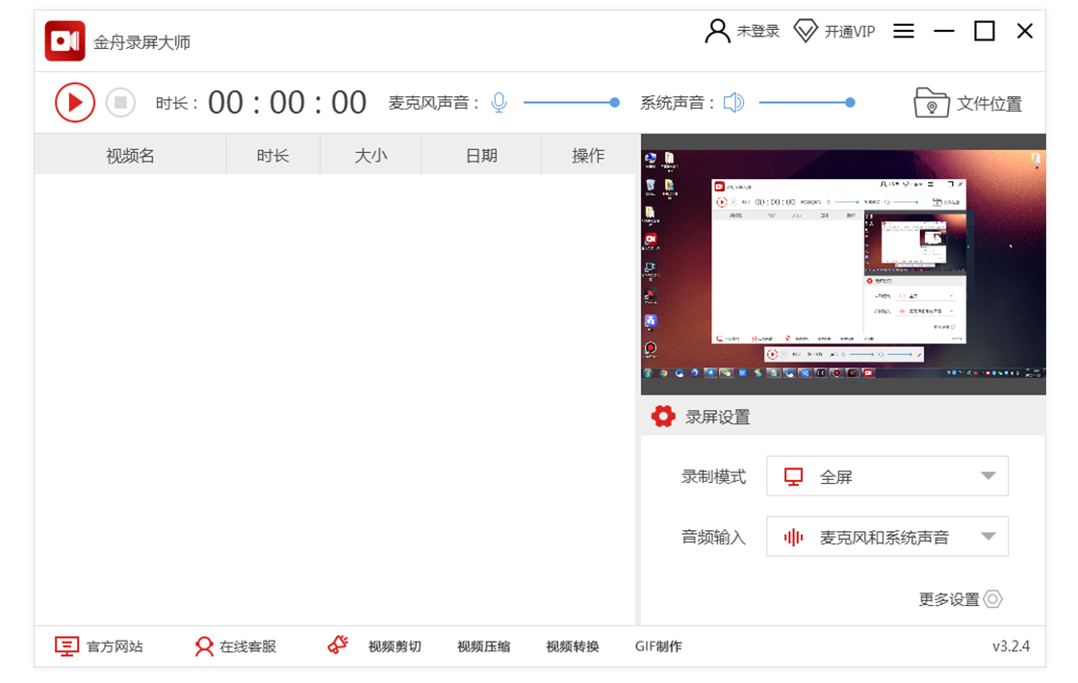Click the grey stop recording button
The image size is (1078, 683).
click(x=120, y=103)
